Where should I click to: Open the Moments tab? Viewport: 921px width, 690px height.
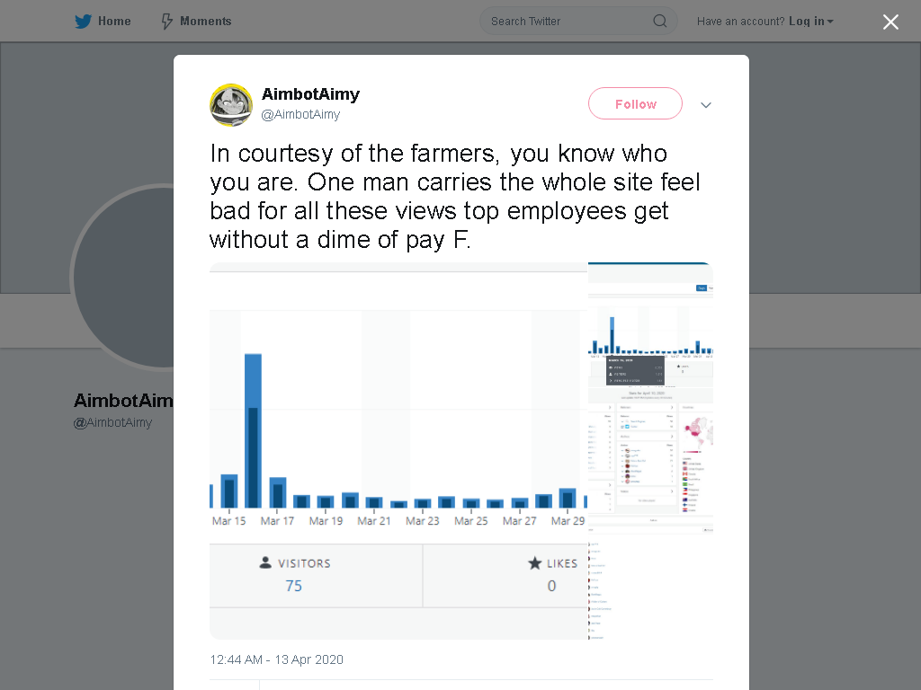click(196, 22)
